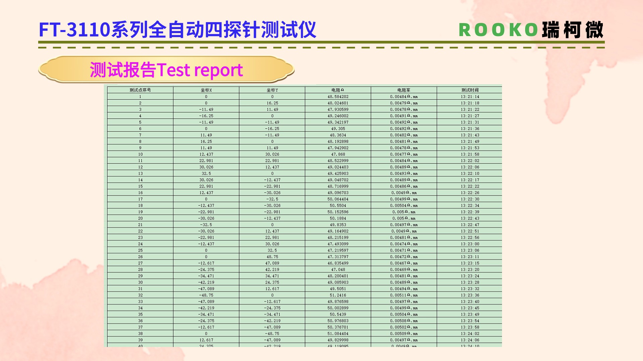The width and height of the screenshot is (643, 361).
Task: Click test time 13:21:18 cell
Action: [x=470, y=103]
